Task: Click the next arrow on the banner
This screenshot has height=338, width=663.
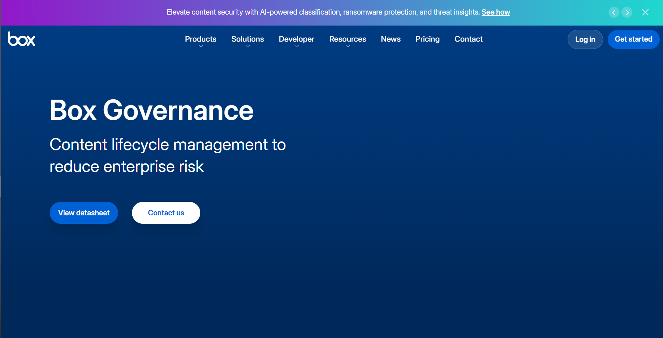Action: [x=627, y=12]
